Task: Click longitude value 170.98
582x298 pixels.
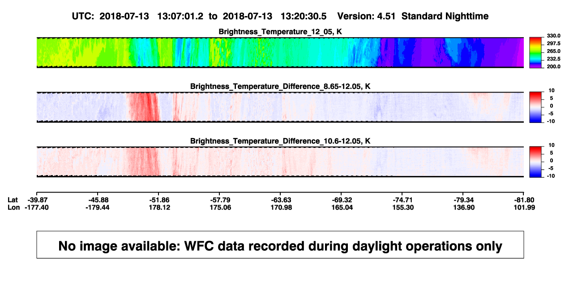Action: click(x=280, y=207)
